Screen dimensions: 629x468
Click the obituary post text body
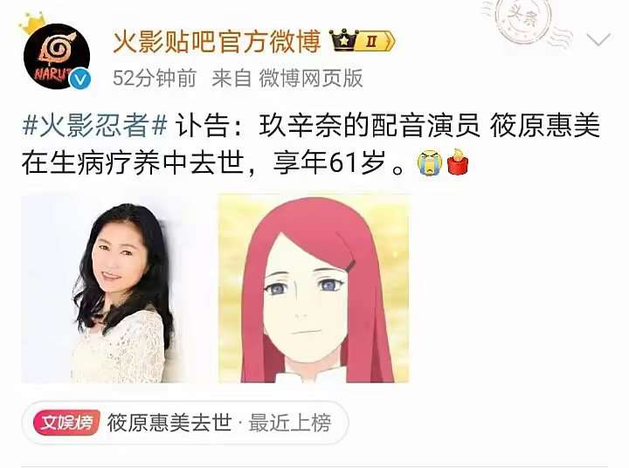(x=311, y=144)
